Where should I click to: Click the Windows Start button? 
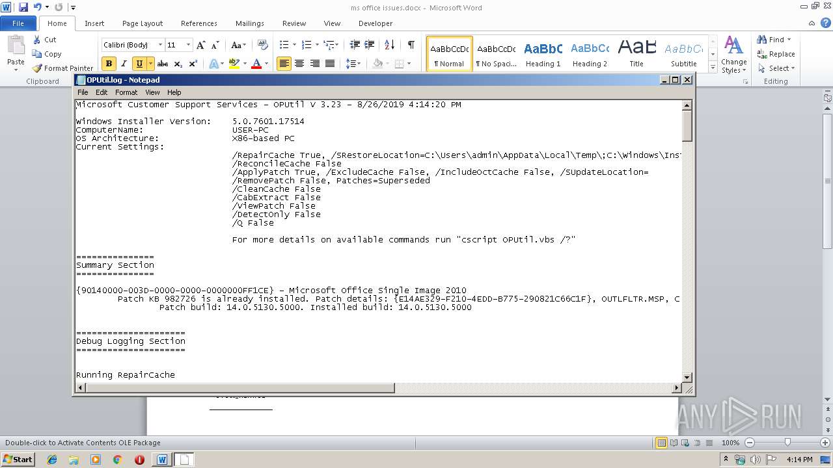pyautogui.click(x=18, y=459)
